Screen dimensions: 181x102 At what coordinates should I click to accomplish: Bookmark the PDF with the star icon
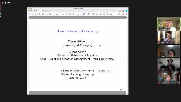pos(33,14)
